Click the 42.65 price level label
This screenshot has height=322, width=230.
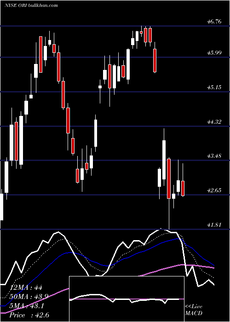pyautogui.click(x=214, y=190)
